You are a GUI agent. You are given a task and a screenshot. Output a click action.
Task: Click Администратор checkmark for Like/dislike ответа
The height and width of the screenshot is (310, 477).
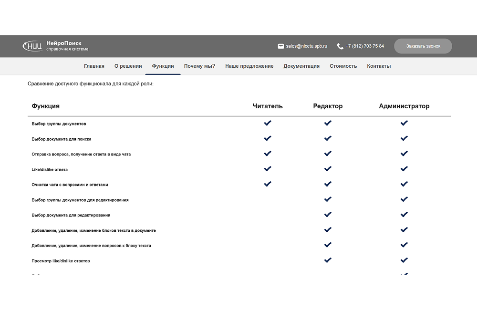(x=404, y=169)
